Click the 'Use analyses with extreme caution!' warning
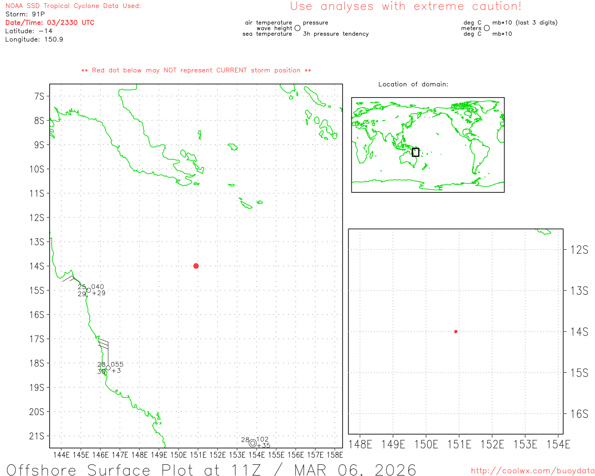This screenshot has height=476, width=595. coord(405,7)
